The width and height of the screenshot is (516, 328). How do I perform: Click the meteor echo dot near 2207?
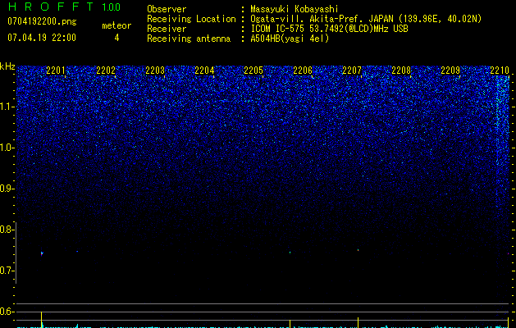click(358, 250)
